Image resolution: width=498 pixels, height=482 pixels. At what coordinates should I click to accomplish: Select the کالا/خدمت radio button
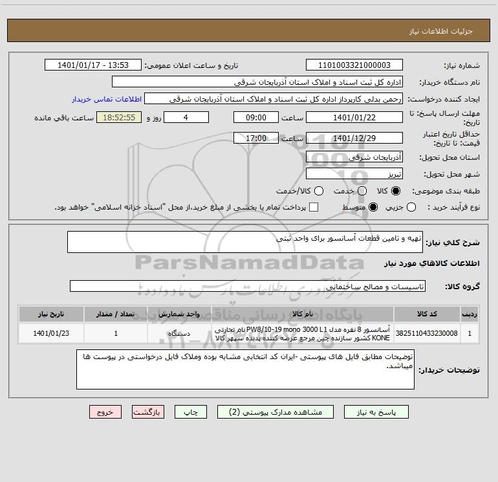319,191
